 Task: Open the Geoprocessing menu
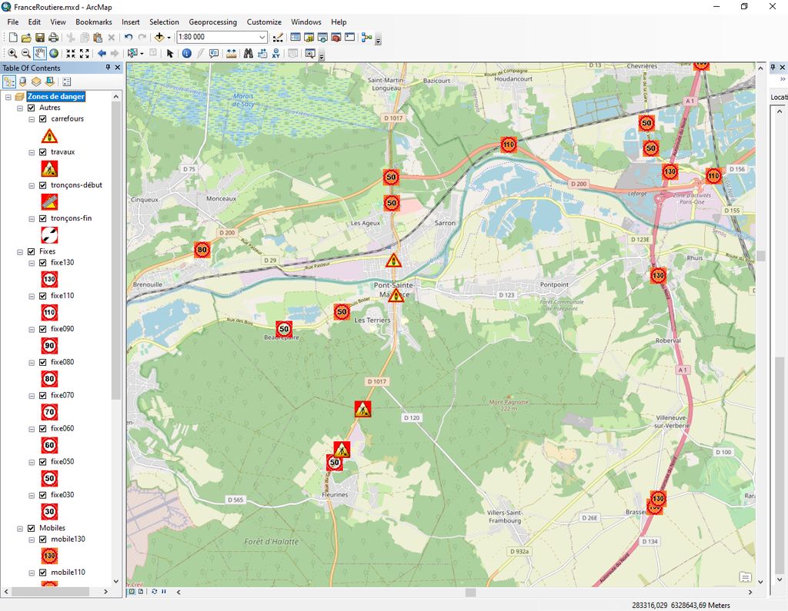[x=212, y=22]
